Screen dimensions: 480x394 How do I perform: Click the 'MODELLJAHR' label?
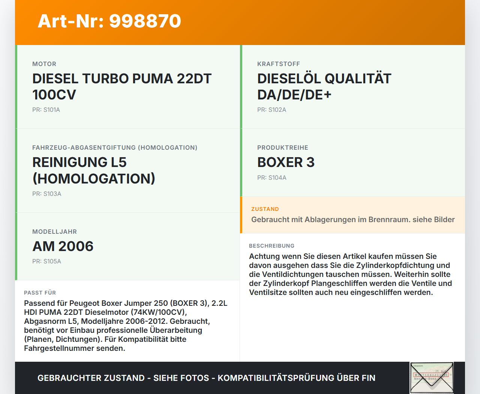[x=55, y=232]
